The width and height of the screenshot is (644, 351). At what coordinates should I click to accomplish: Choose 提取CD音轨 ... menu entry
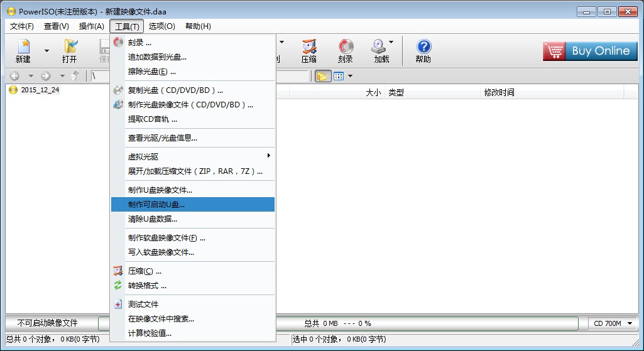coord(193,119)
